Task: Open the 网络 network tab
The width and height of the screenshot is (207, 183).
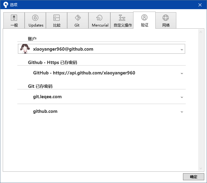Action: coord(166,20)
